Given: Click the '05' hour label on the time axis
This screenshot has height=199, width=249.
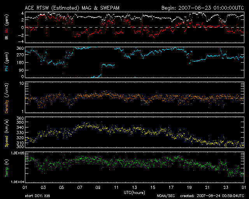Looking at the screenshot, I should pyautogui.click(x=61, y=187).
